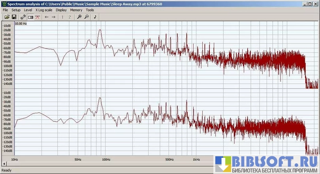Image resolution: width=320 pixels, height=174 pixels.
Task: Click the Open file folder icon
Action: (x=7, y=17)
